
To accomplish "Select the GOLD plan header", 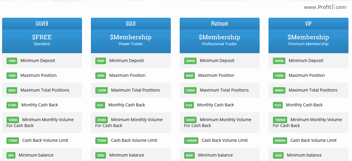I will [131, 24].
